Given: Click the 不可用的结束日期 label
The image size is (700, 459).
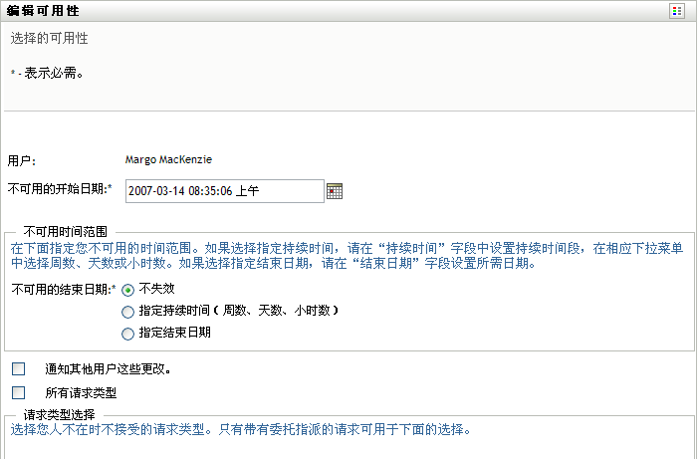Looking at the screenshot, I should click(x=64, y=290).
